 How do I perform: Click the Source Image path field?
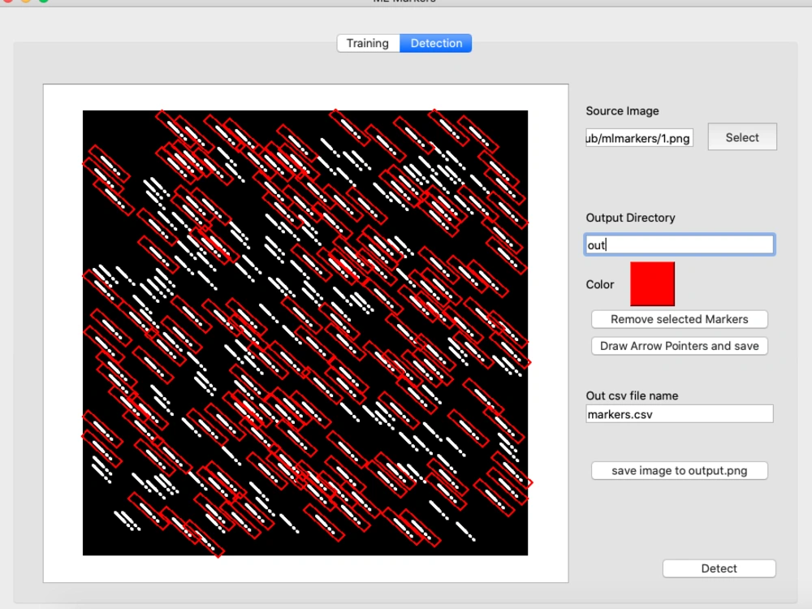click(x=639, y=137)
